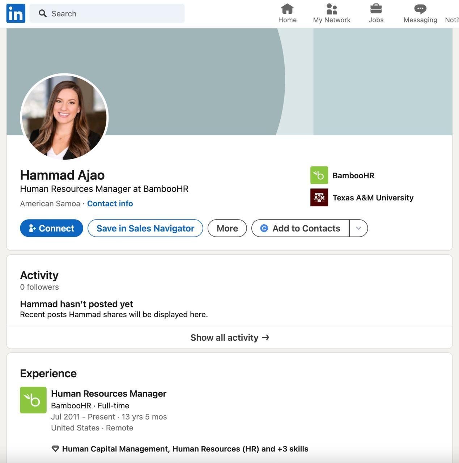The width and height of the screenshot is (459, 463).
Task: Click the BambooHR logo in profile header
Action: (319, 175)
